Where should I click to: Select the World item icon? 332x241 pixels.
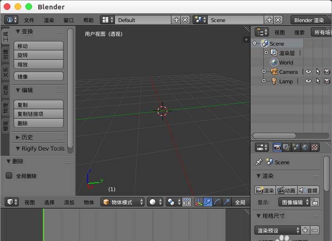tap(274, 62)
